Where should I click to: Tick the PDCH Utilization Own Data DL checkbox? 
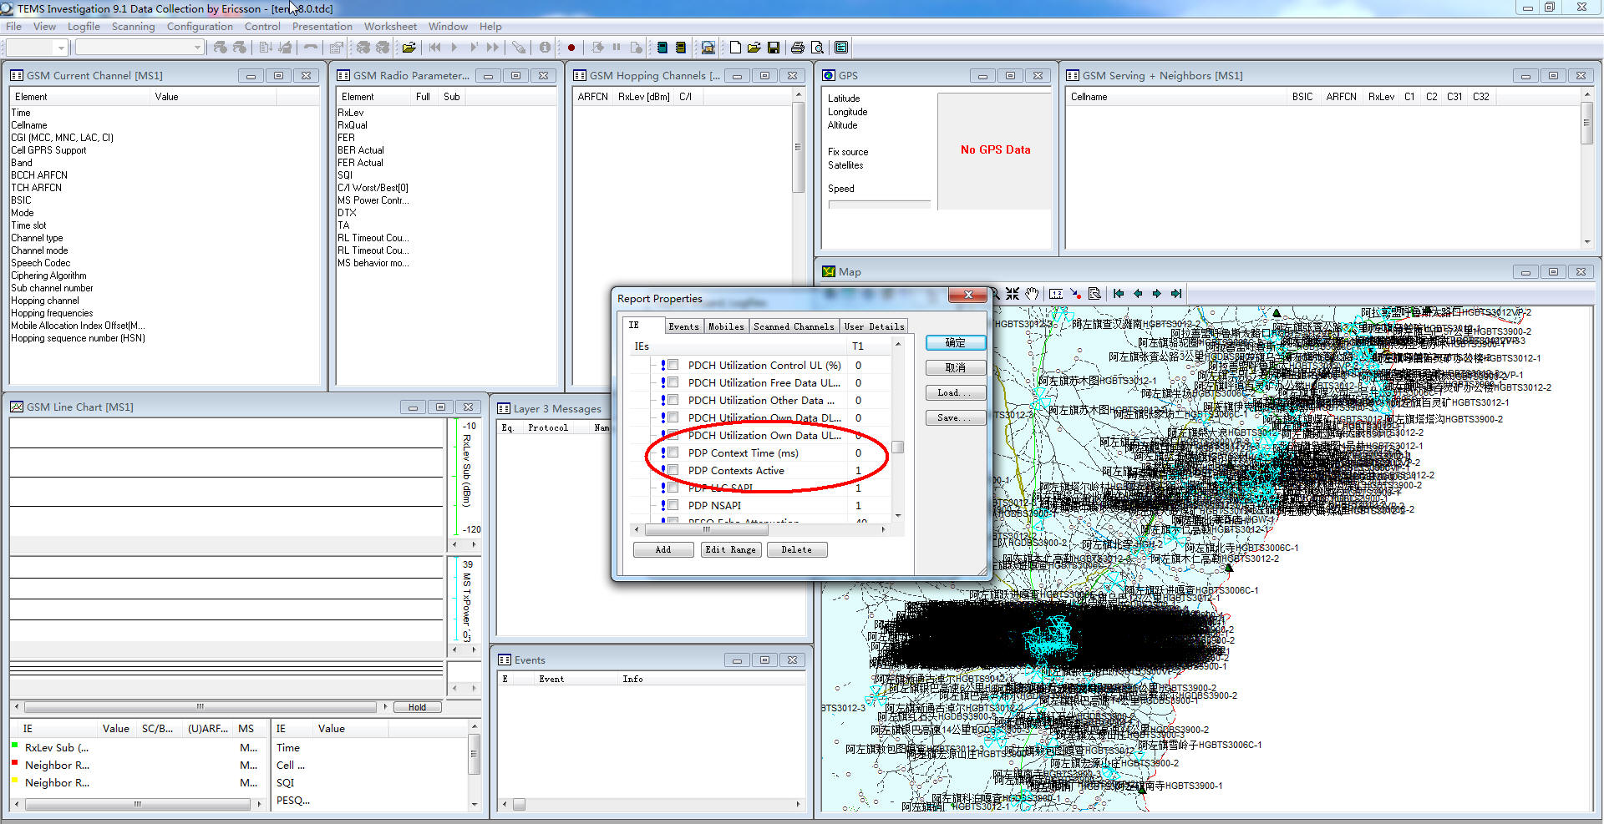[673, 417]
